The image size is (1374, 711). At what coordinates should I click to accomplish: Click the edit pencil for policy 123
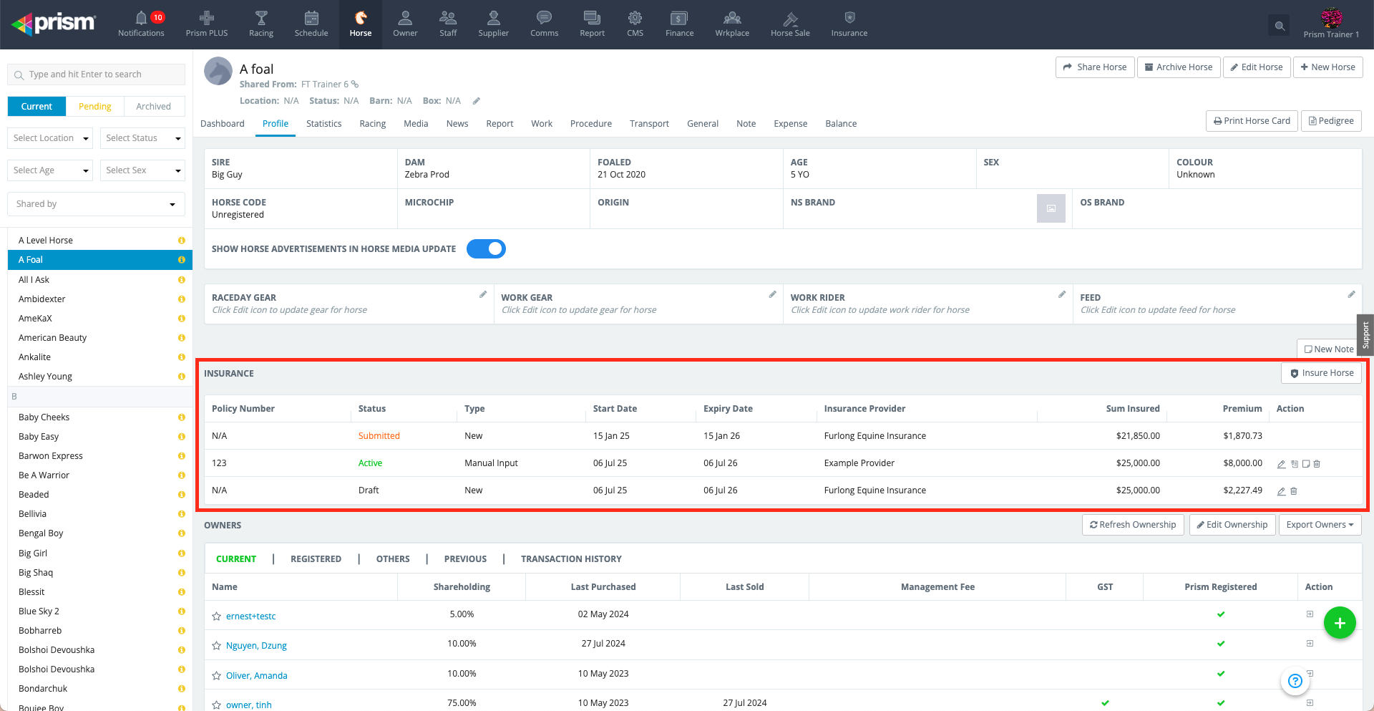tap(1282, 464)
